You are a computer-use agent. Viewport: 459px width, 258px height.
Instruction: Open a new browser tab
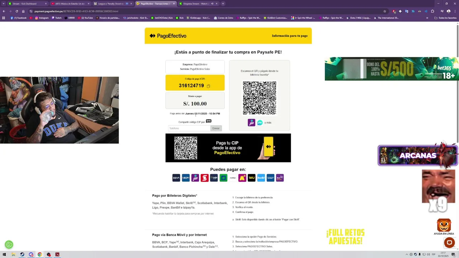pyautogui.click(x=223, y=4)
